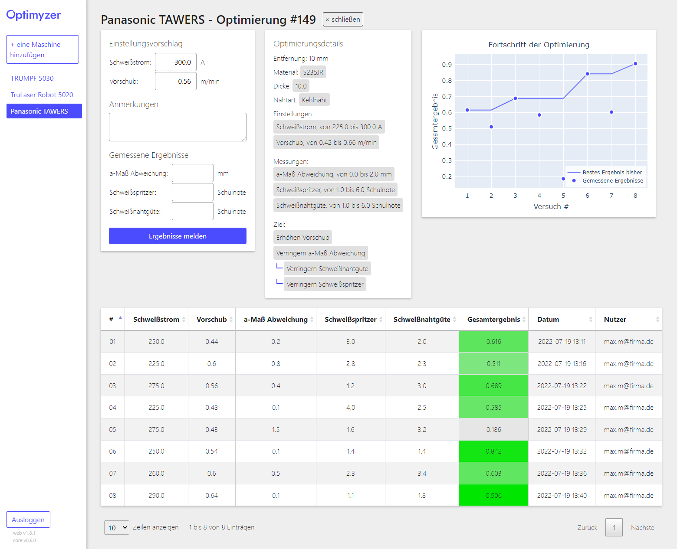
Task: Click Schweißspritzer value 4.0 in row 04
Action: pos(351,407)
